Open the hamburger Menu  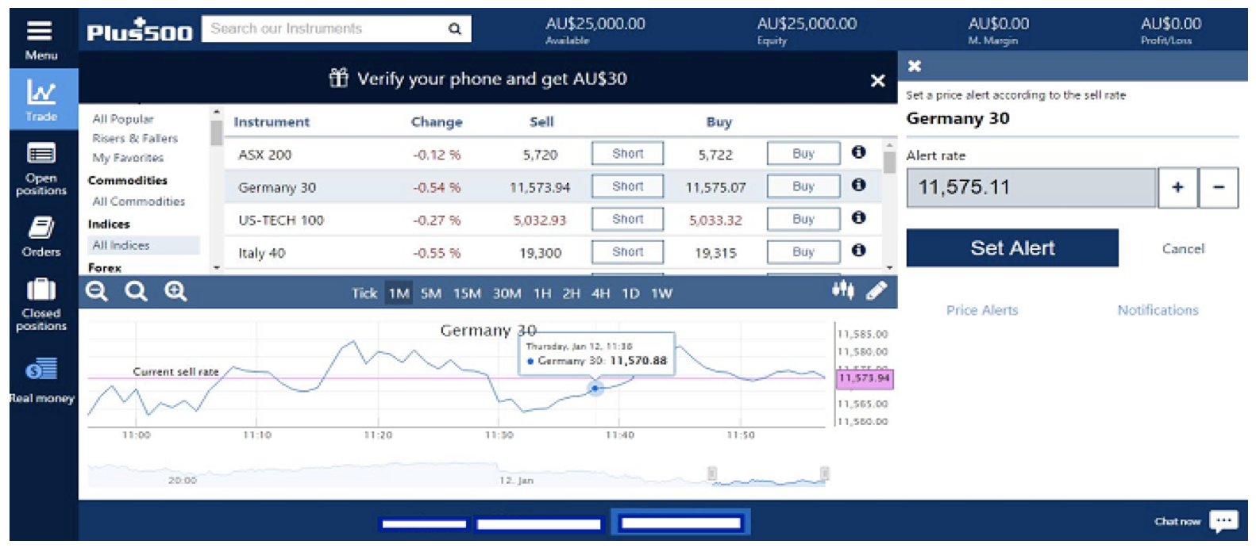pyautogui.click(x=40, y=40)
